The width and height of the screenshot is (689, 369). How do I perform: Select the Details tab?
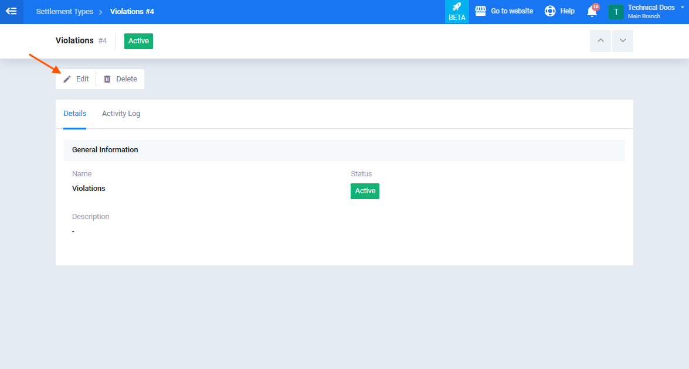pos(74,114)
